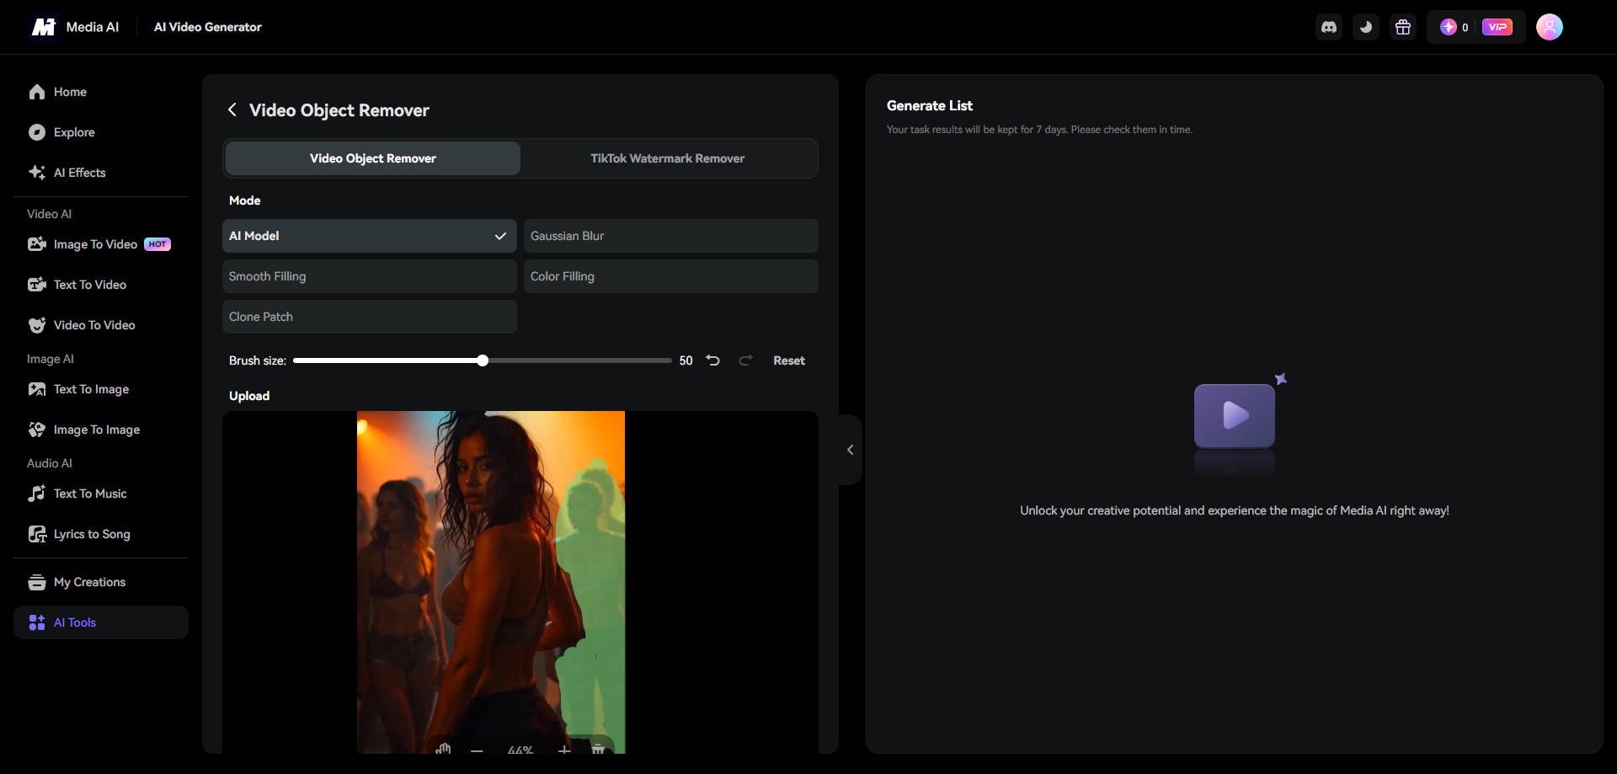Click the Video Object Remover page title

(339, 110)
